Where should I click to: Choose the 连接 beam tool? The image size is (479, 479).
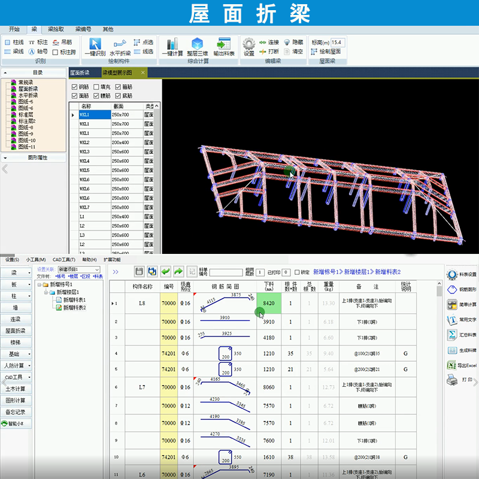pyautogui.click(x=269, y=42)
